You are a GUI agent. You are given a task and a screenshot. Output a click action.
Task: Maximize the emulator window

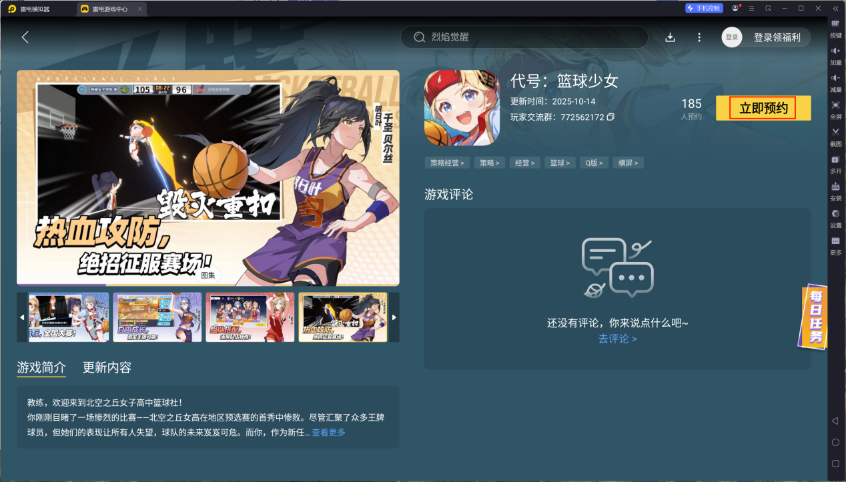pos(801,8)
